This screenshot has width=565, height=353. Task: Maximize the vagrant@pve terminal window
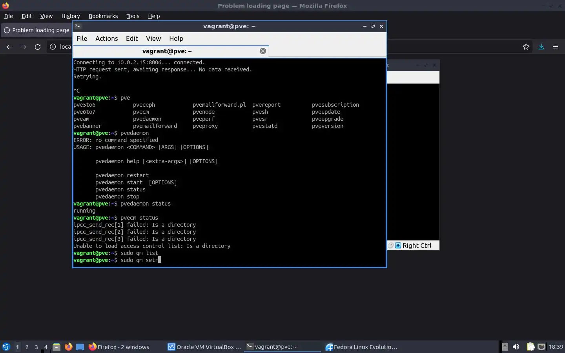click(x=373, y=26)
